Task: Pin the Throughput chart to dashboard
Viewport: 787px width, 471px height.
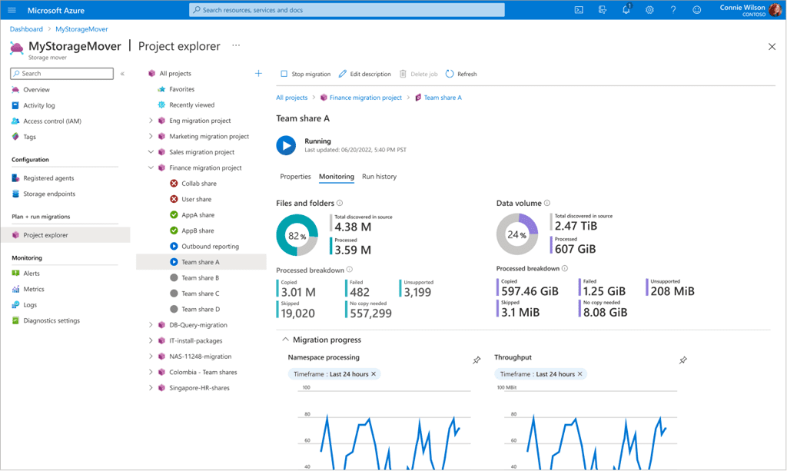Action: click(683, 360)
